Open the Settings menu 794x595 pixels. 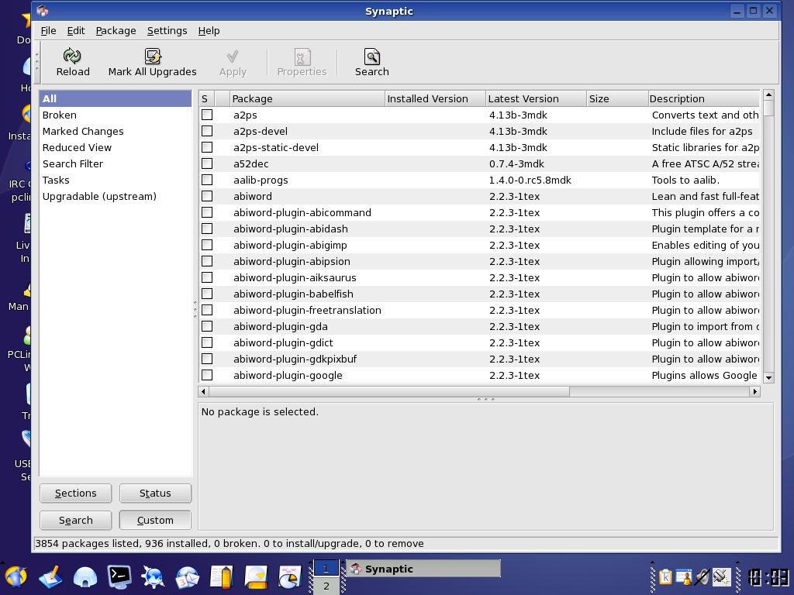167,30
